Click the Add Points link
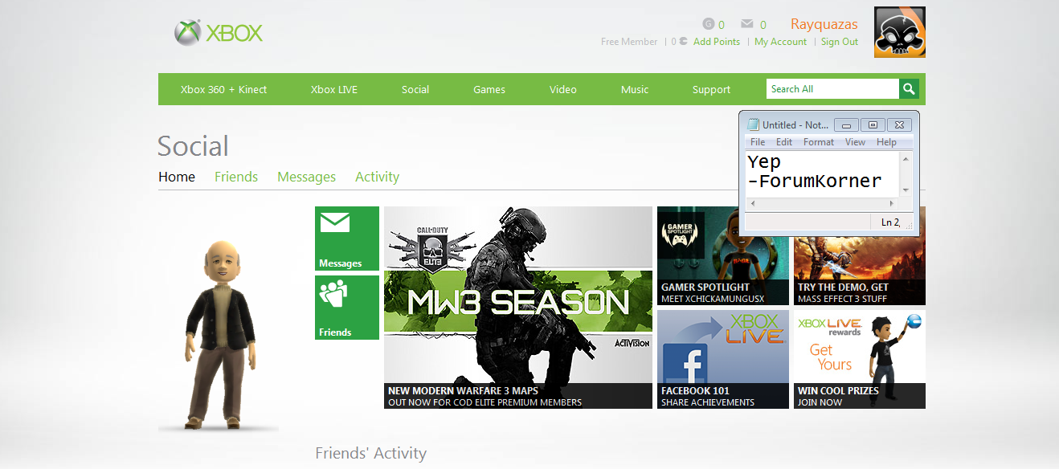 point(717,42)
